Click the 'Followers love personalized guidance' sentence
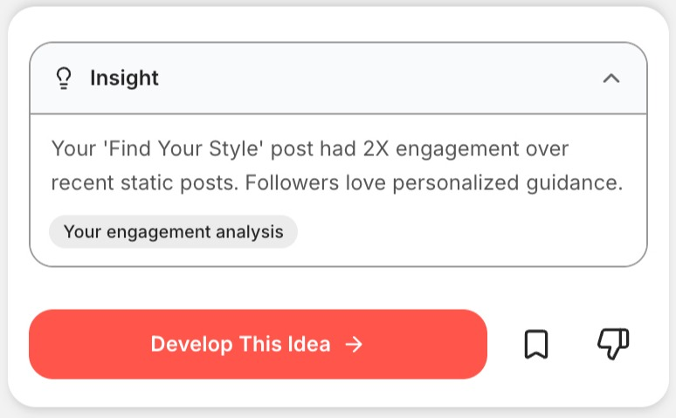The height and width of the screenshot is (418, 676). point(434,182)
